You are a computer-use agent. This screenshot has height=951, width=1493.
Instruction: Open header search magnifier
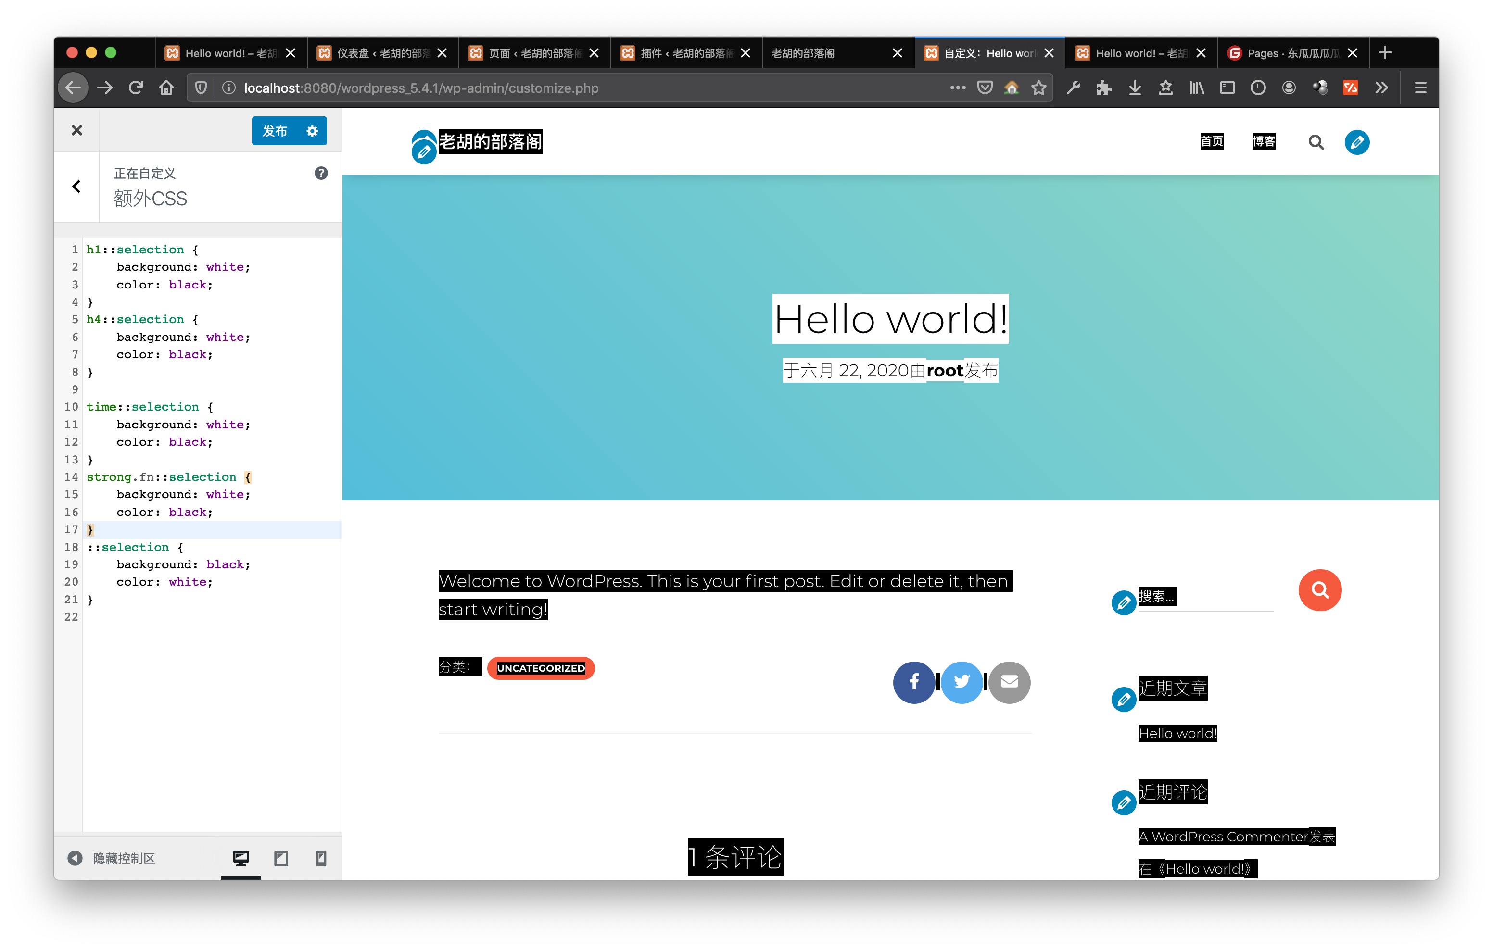pos(1316,143)
